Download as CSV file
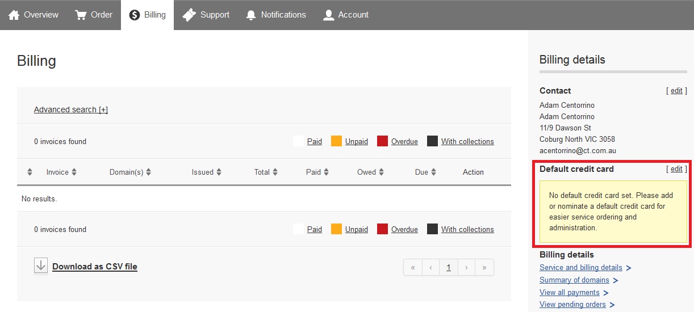 [95, 267]
